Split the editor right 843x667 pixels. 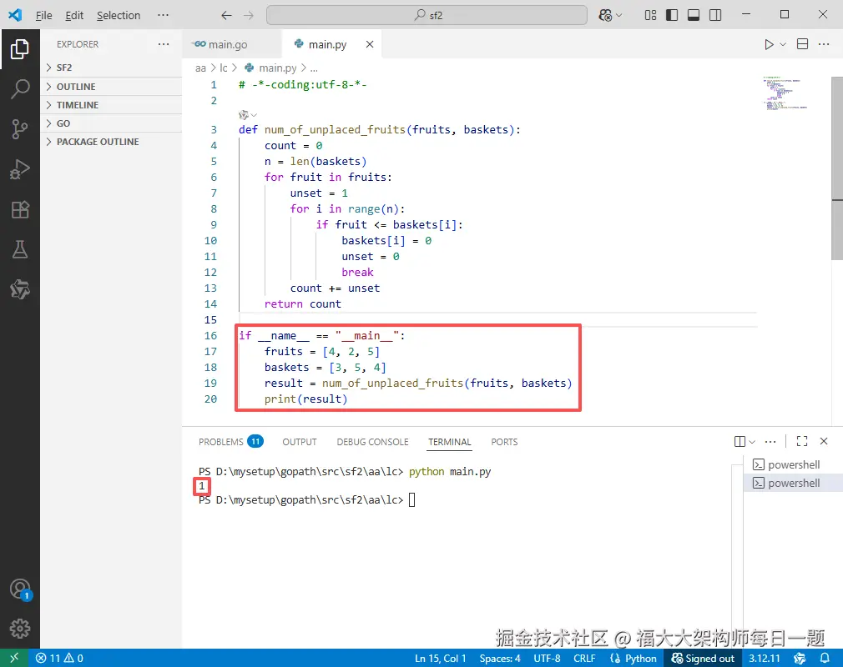[x=803, y=44]
